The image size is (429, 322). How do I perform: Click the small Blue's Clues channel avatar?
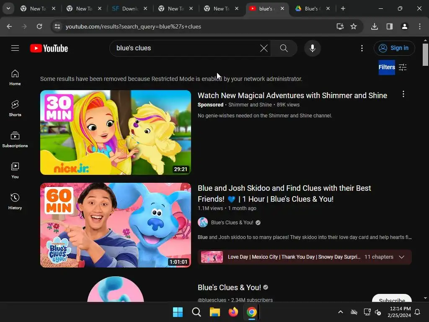click(203, 223)
